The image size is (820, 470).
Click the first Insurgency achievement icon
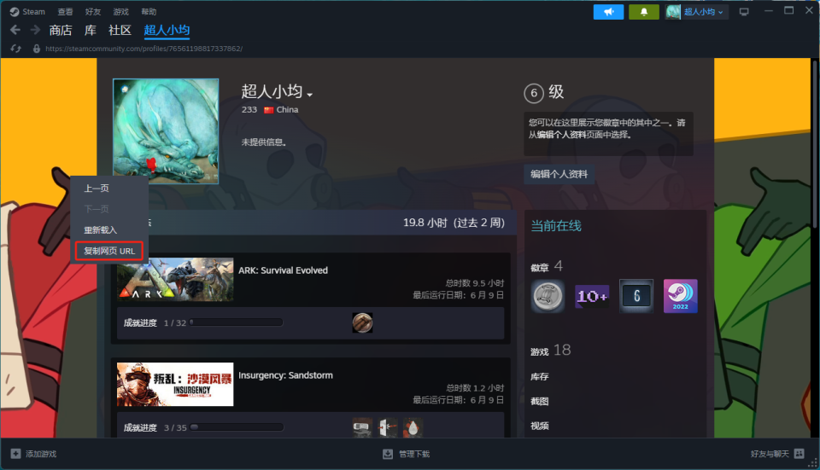click(362, 427)
